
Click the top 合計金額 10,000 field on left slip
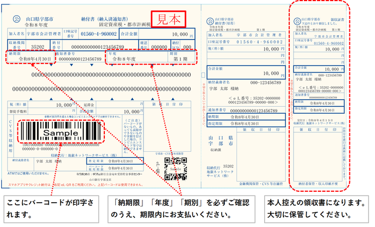click(x=157, y=34)
